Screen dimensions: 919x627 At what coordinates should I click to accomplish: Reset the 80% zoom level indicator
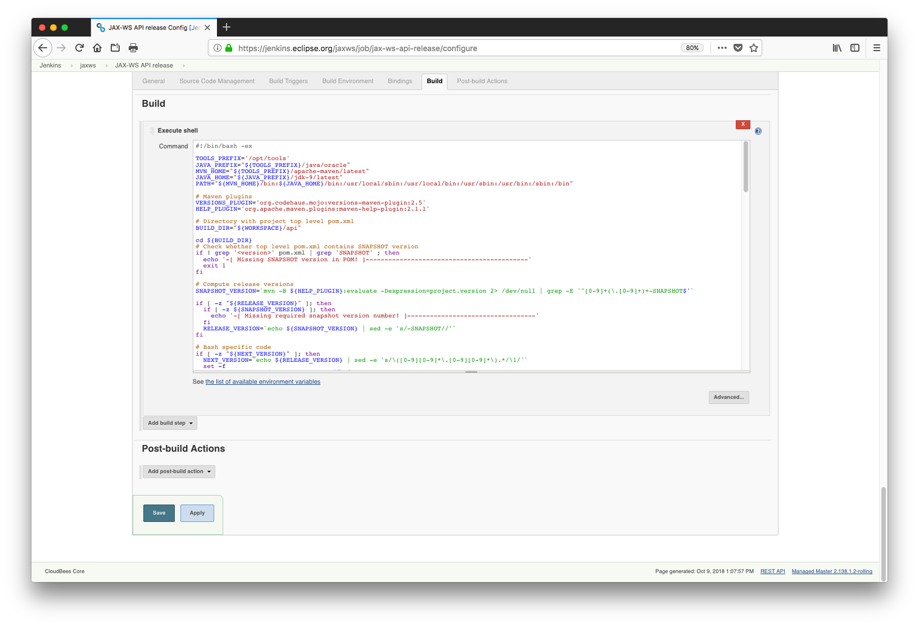(692, 48)
